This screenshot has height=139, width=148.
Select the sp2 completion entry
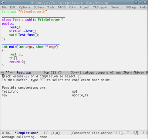point(5,95)
